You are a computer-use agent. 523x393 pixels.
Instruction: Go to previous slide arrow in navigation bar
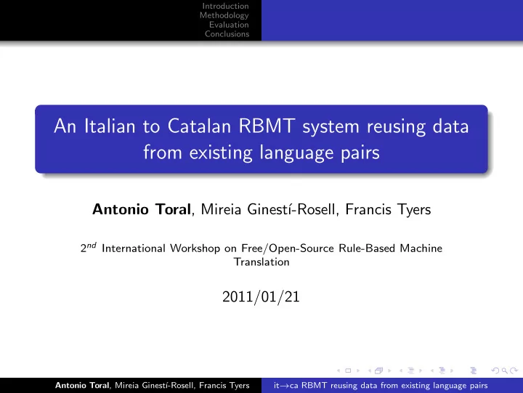pos(338,370)
